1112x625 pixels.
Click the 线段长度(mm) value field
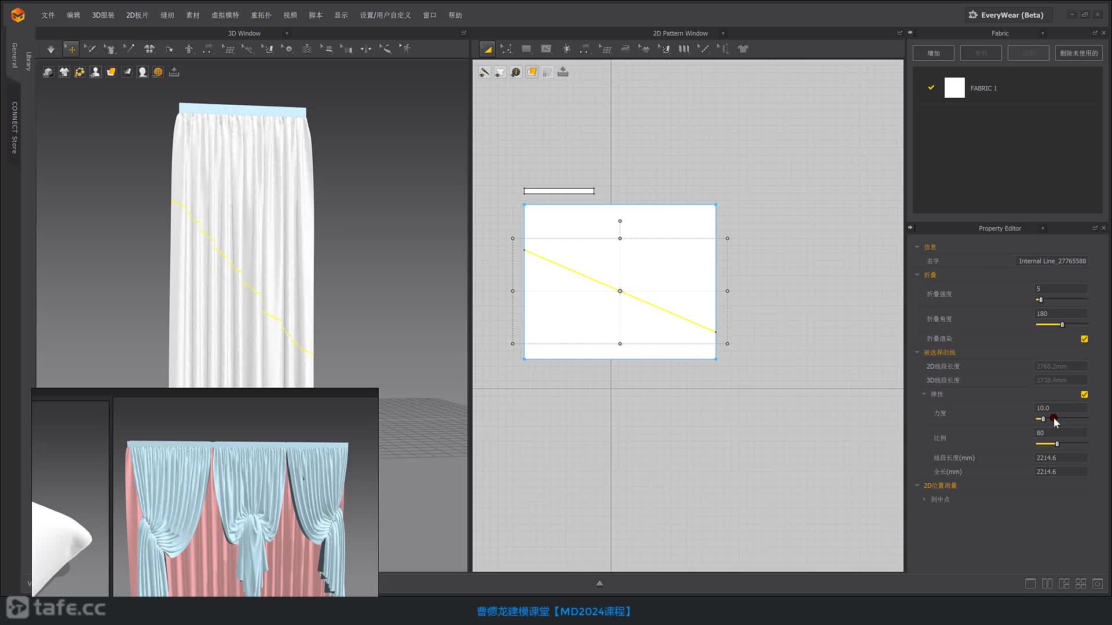pyautogui.click(x=1061, y=458)
